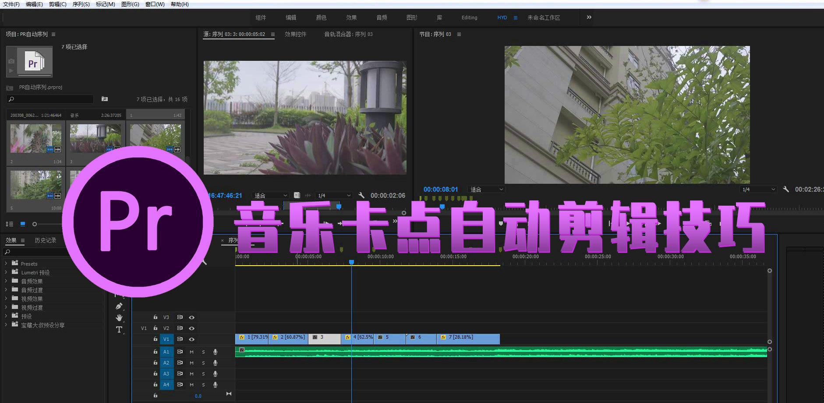Open Source monitor wrench settings
The height and width of the screenshot is (403, 824).
pyautogui.click(x=361, y=195)
